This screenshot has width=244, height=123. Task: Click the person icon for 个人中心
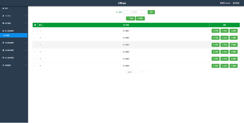point(3,15)
